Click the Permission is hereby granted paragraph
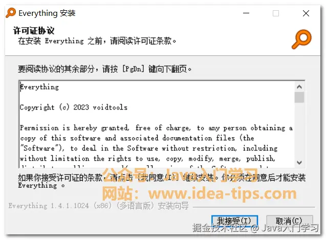The height and width of the screenshot is (240, 326). [157, 143]
